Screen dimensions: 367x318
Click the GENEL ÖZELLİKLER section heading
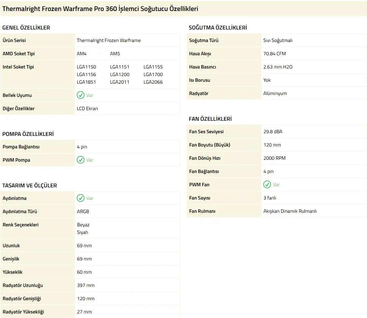click(x=26, y=28)
